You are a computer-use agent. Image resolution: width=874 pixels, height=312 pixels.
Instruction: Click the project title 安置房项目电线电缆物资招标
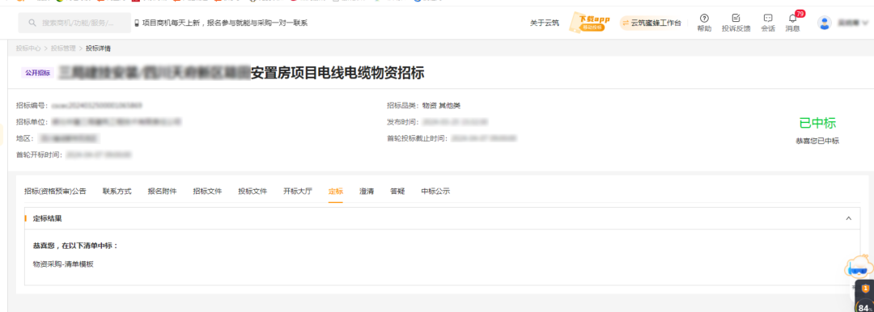pos(337,73)
